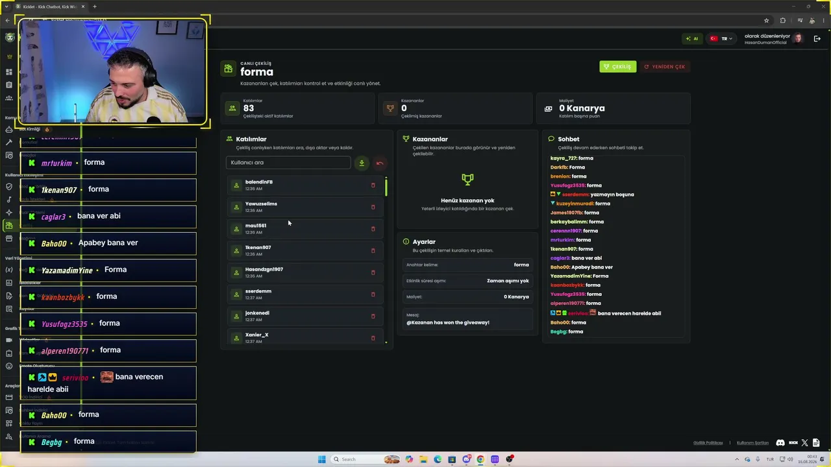Image resolution: width=831 pixels, height=467 pixels.
Task: Select participant name balendinFB
Action: [x=259, y=182]
